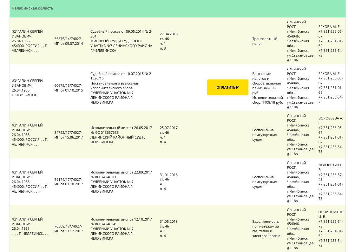Screen dimensions: 355x252
Task: Click bailiff ЕРХОВА М. Е. in 35875/14 row
Action: [329, 27]
